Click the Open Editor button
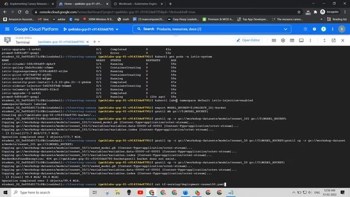Viewport: 350px width, 197px height. (x=248, y=40)
